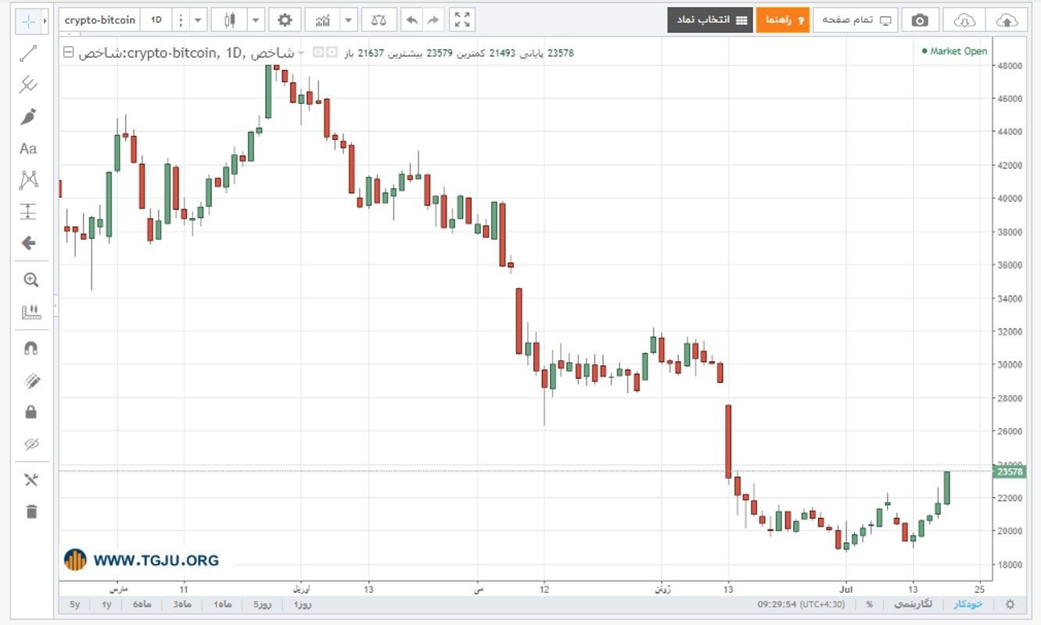The image size is (1041, 625).
Task: Select the 5y time range
Action: tap(74, 605)
